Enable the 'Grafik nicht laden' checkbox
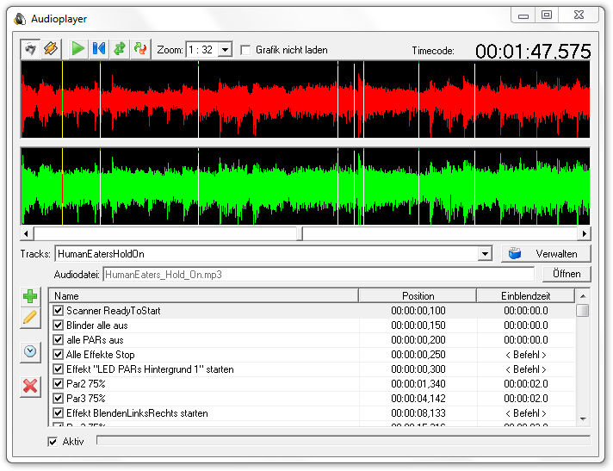The image size is (613, 471). point(246,50)
